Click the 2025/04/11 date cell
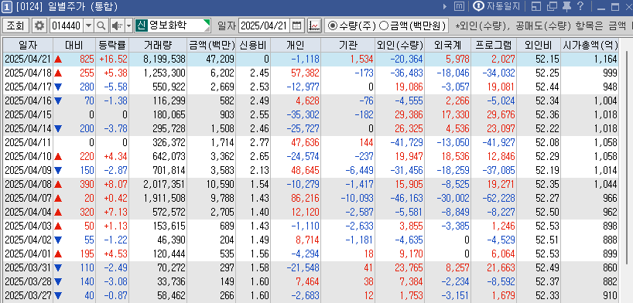The width and height of the screenshot is (633, 303). [x=28, y=142]
